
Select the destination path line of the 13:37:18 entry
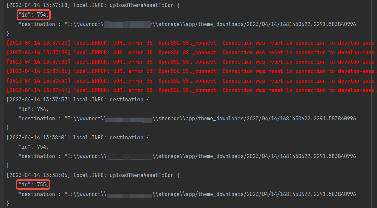[189, 24]
